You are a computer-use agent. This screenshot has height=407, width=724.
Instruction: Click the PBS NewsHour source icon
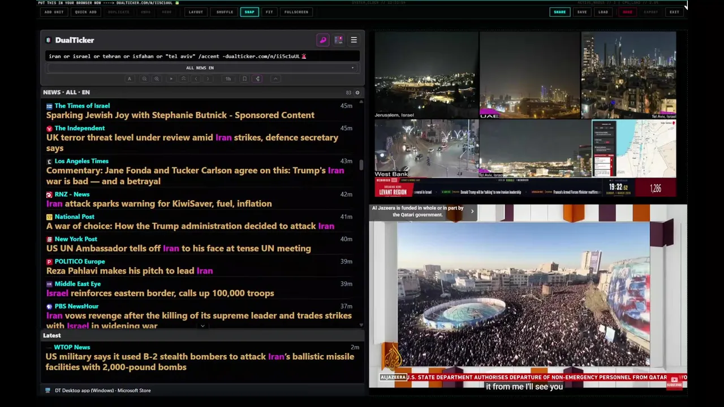(x=49, y=306)
